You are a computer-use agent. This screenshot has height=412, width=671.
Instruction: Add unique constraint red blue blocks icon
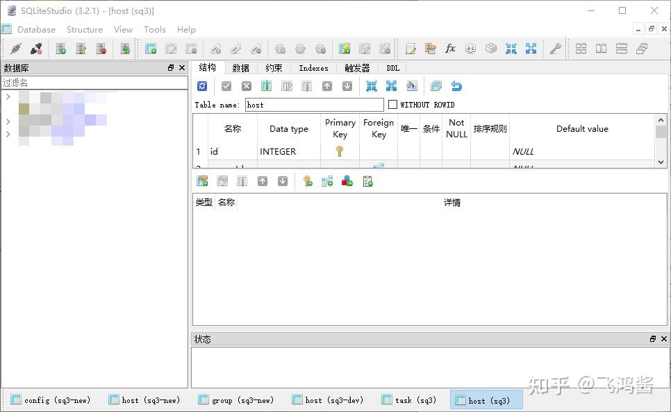(347, 181)
